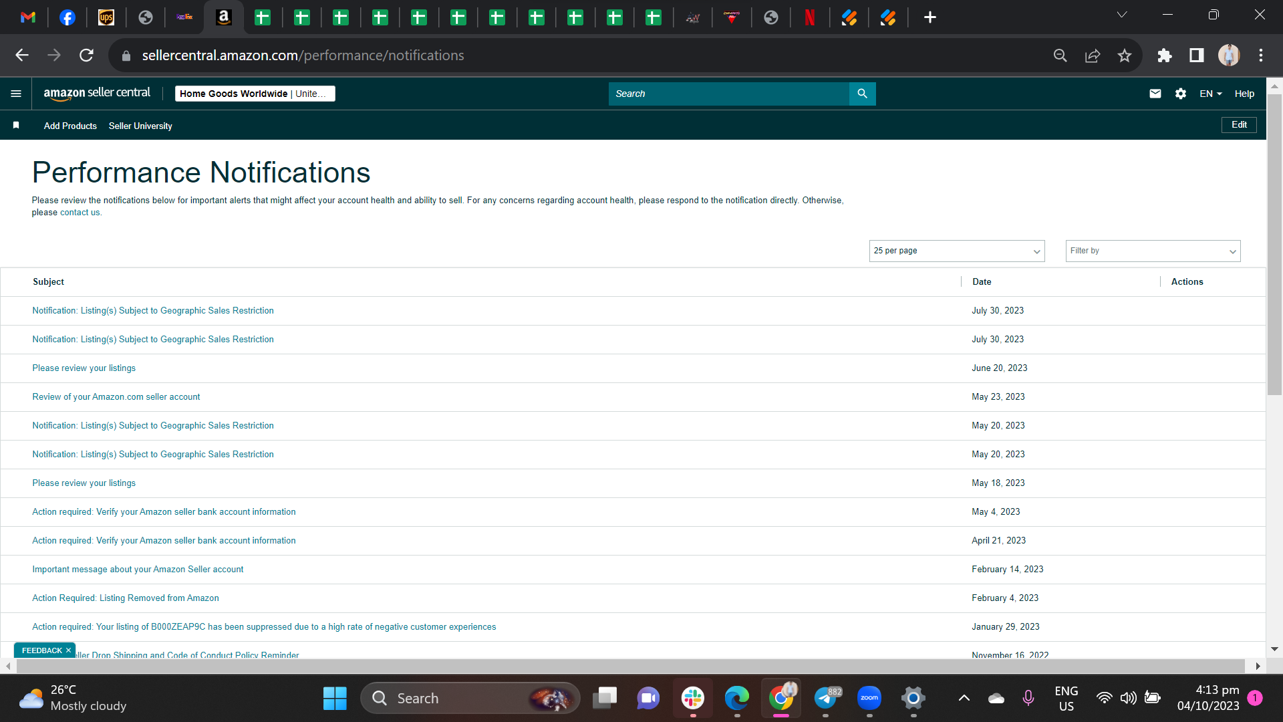The image size is (1283, 722).
Task: Click into the Seller Central search field
Action: coord(728,94)
